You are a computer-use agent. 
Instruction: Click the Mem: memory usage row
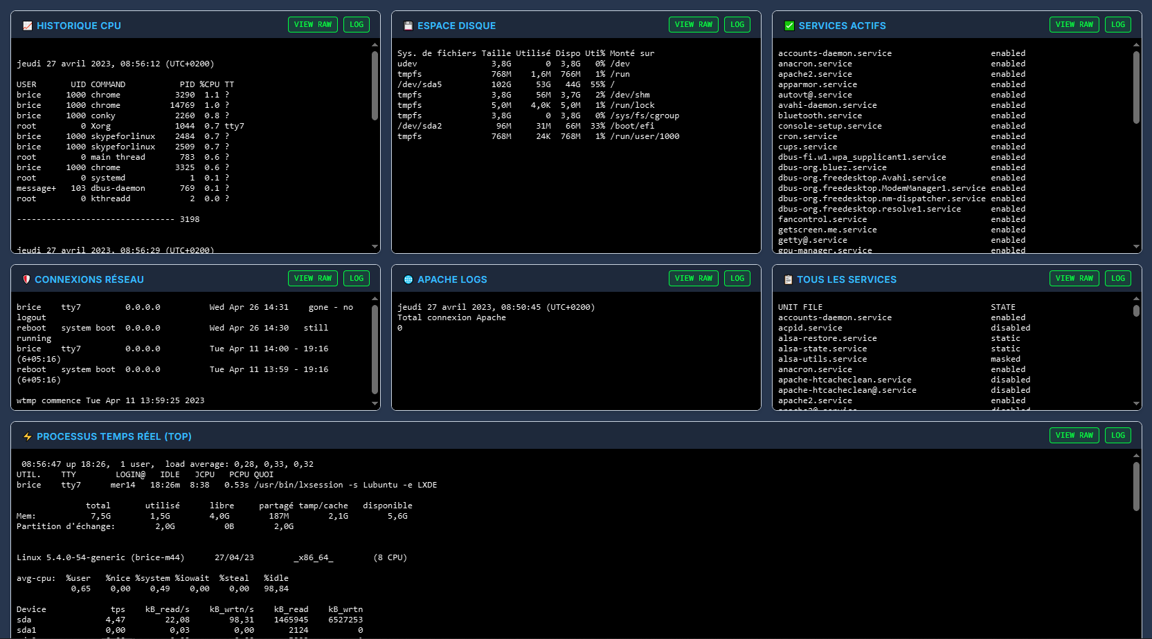tap(212, 516)
